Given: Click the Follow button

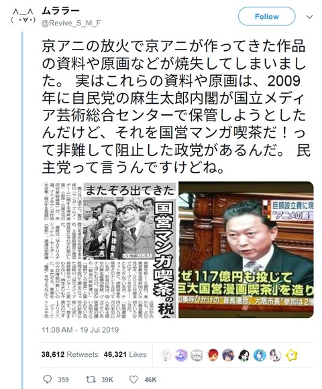Looking at the screenshot, I should (x=266, y=16).
